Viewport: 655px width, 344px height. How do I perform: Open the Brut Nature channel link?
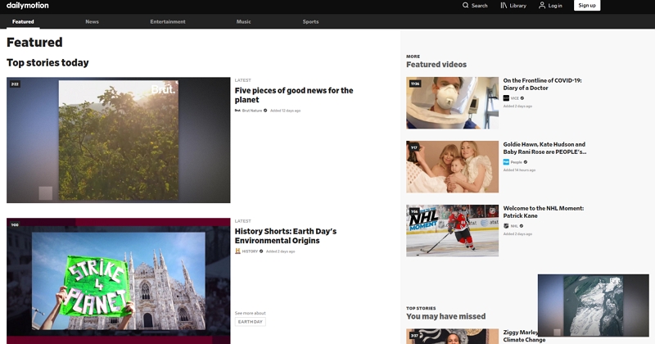(252, 111)
